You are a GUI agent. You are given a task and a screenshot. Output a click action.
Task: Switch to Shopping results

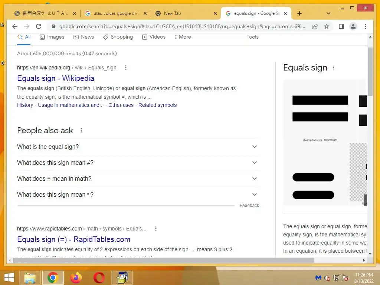tap(118, 37)
